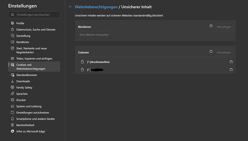Click the redacted [*.] site entry
Image resolution: width=248 pixels, height=141 pixels.
coord(95,70)
